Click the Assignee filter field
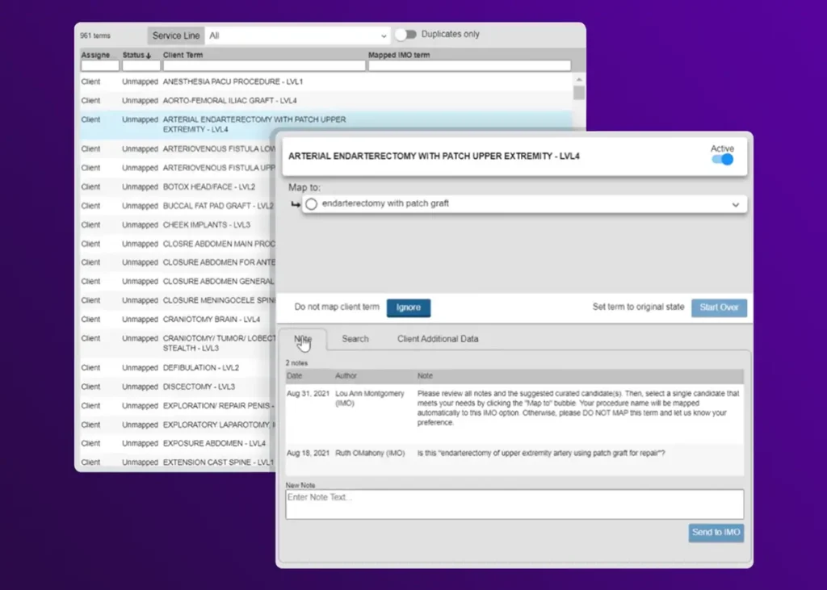Screen dimensions: 827x590 tap(99, 66)
